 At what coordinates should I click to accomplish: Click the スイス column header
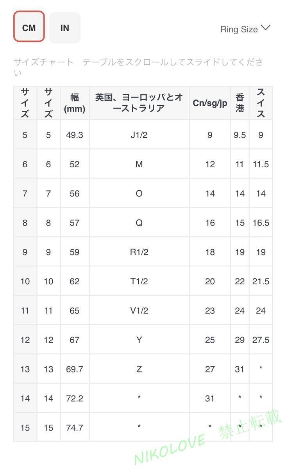pos(261,102)
